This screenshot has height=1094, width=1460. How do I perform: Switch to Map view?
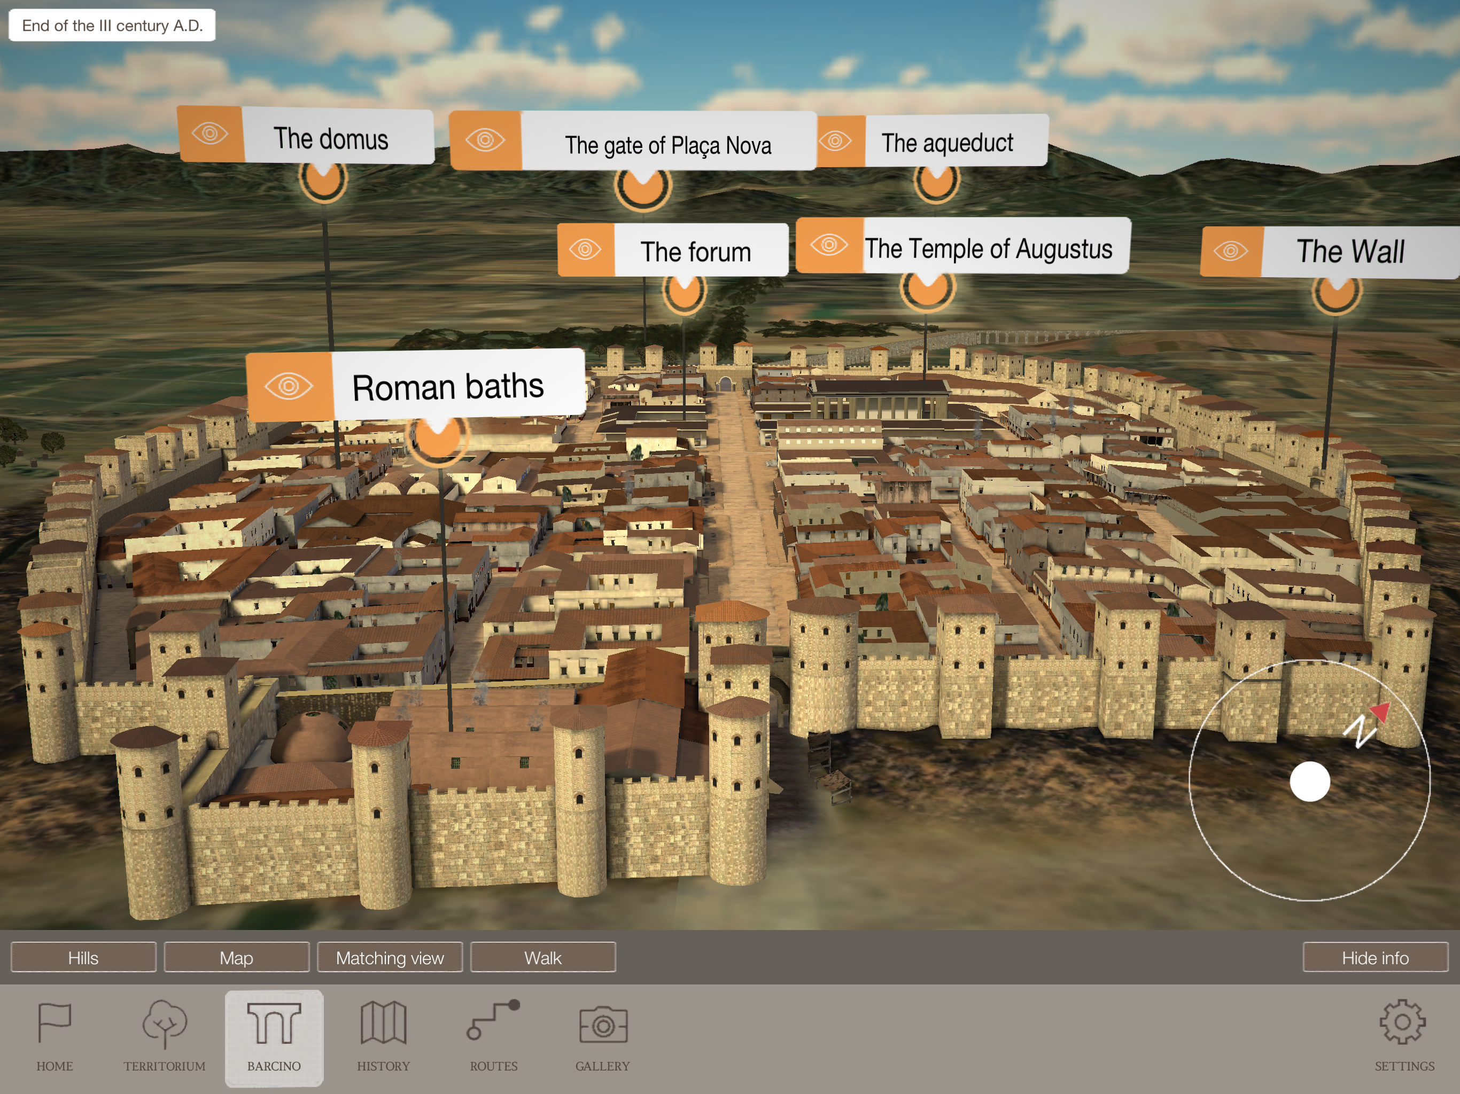tap(236, 957)
